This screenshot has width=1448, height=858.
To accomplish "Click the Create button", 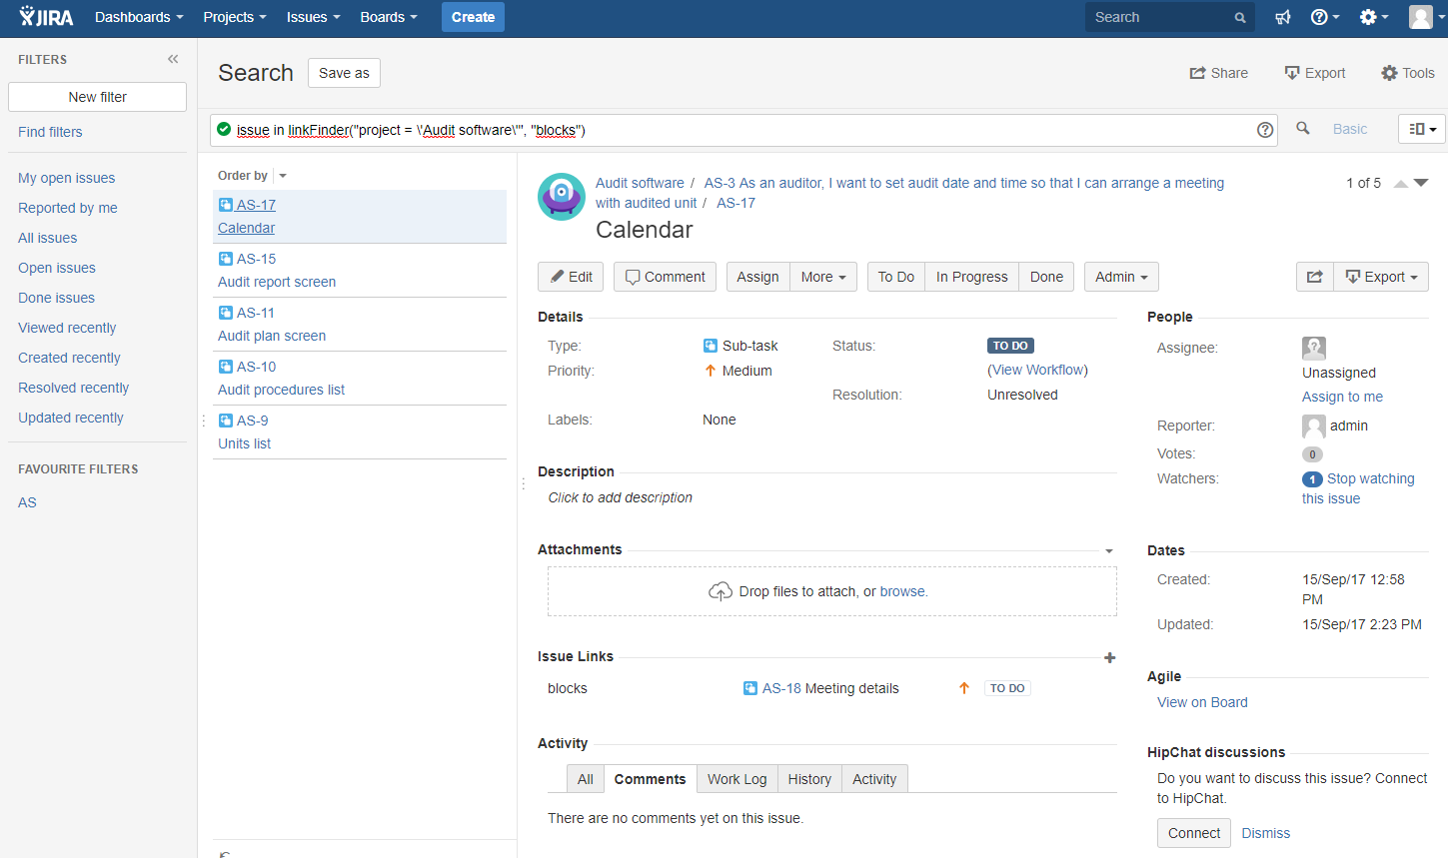I will tap(473, 17).
